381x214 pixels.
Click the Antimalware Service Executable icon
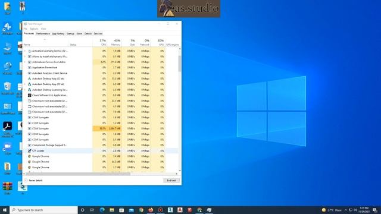(x=30, y=62)
